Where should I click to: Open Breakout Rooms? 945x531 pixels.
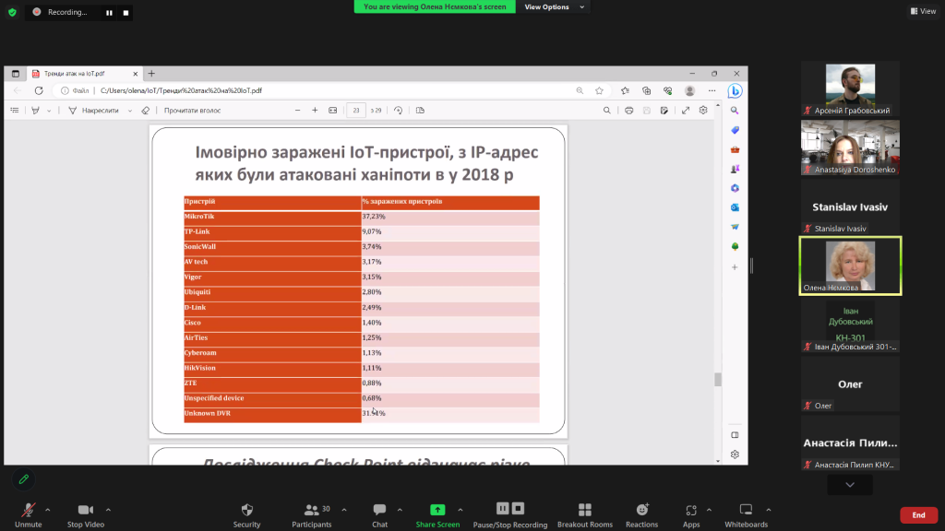(584, 515)
